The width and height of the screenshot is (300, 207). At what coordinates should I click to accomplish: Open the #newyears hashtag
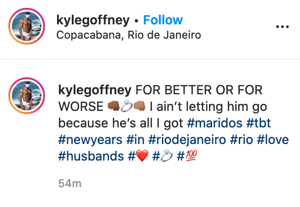(90, 139)
